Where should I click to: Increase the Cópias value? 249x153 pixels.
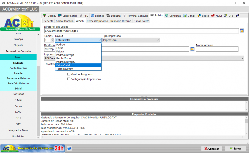point(52,39)
